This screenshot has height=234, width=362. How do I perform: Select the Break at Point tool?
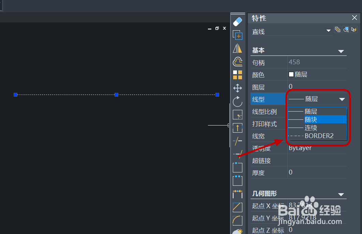pyautogui.click(x=238, y=167)
